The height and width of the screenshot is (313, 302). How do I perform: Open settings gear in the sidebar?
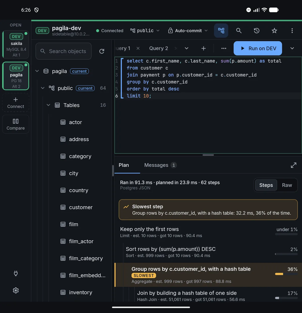[x=16, y=290]
